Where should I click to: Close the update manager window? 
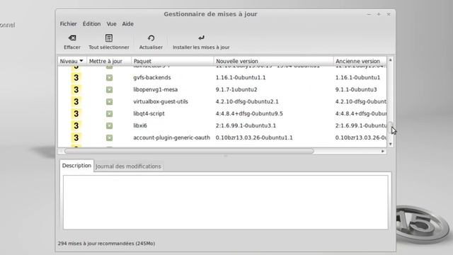(389, 14)
